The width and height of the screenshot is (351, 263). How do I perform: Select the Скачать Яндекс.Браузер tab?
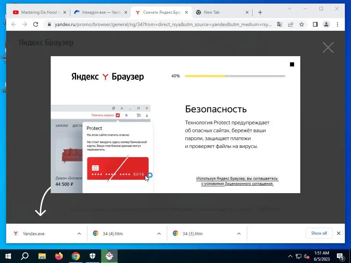point(161,12)
